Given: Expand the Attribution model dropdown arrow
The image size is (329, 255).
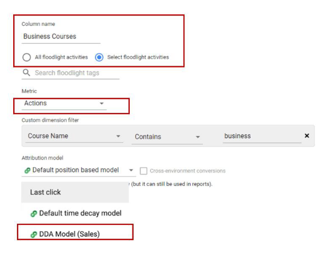Looking at the screenshot, I should (131, 171).
